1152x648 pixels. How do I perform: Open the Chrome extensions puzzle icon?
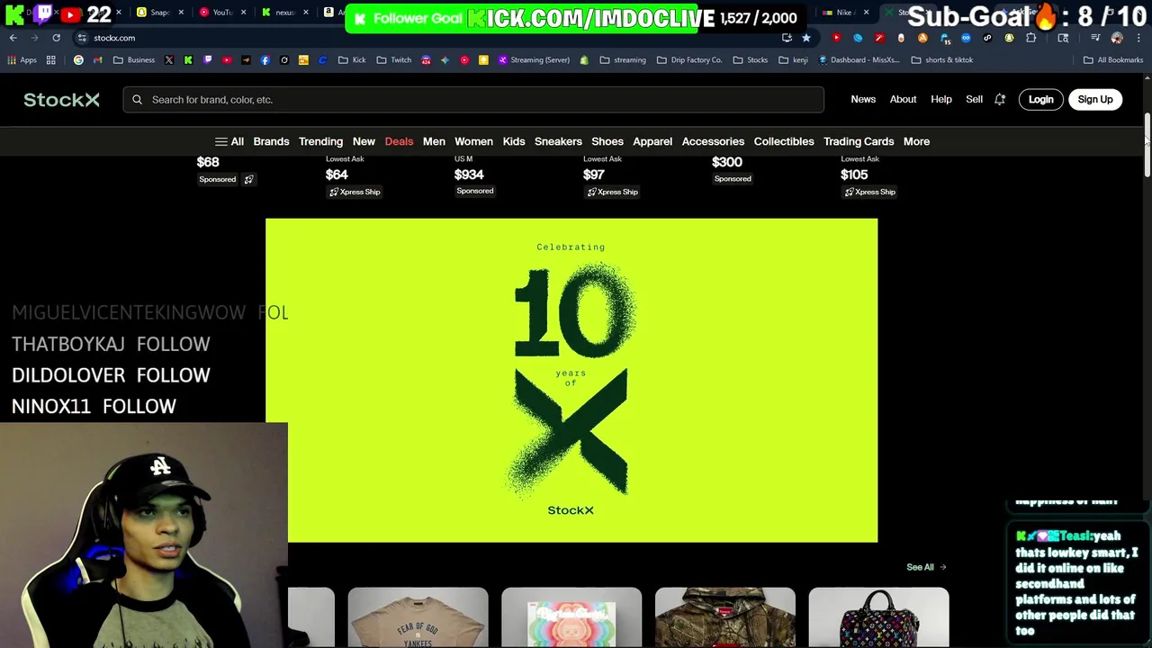click(x=1030, y=38)
